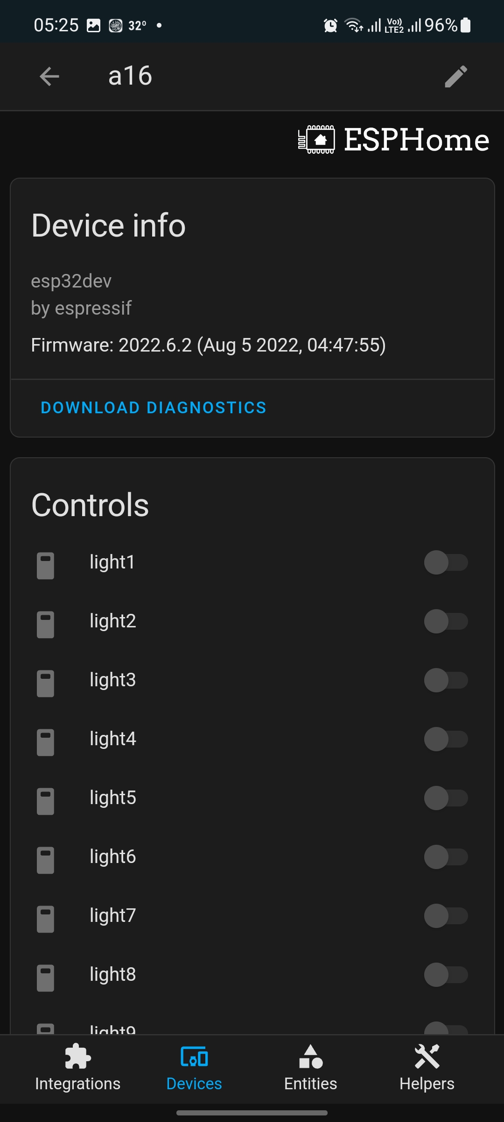Turn on the light5 toggle
Screen dimensions: 504x1122
click(x=446, y=798)
